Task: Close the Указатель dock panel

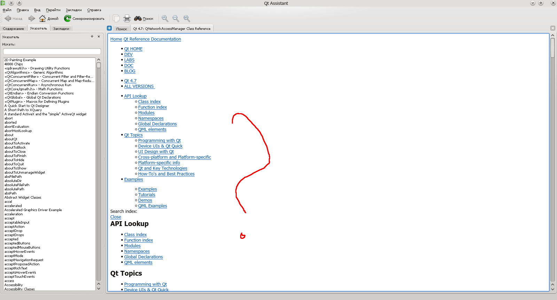Action: [x=99, y=36]
